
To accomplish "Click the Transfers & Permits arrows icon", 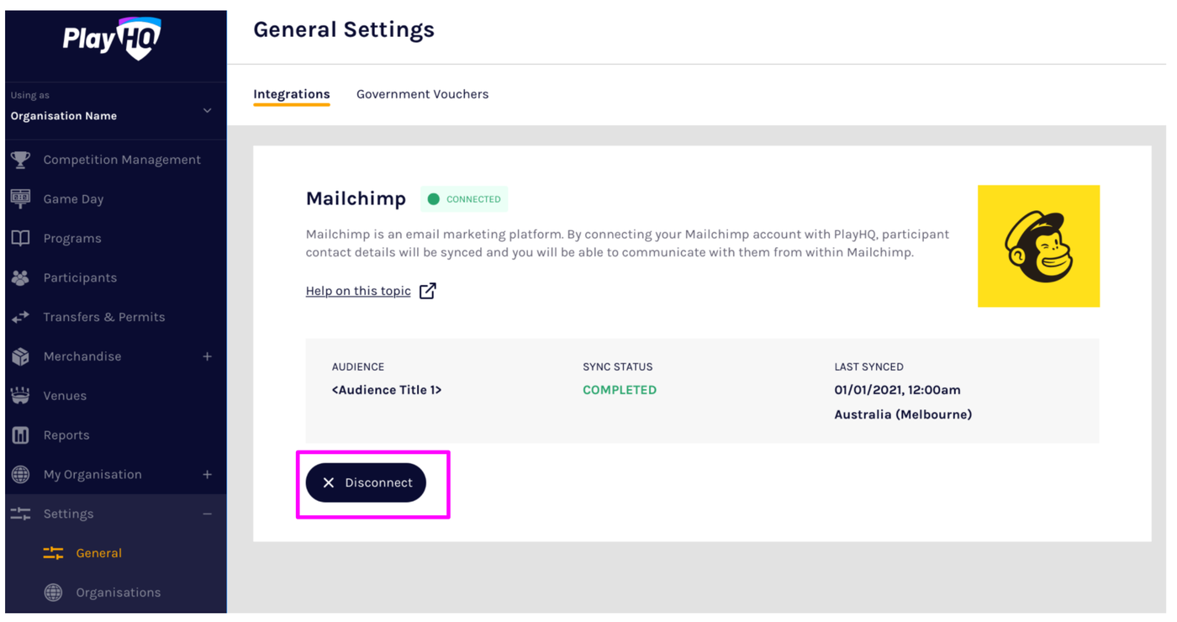I will click(21, 318).
